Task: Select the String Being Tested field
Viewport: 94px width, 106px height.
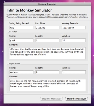Action: click(21, 28)
